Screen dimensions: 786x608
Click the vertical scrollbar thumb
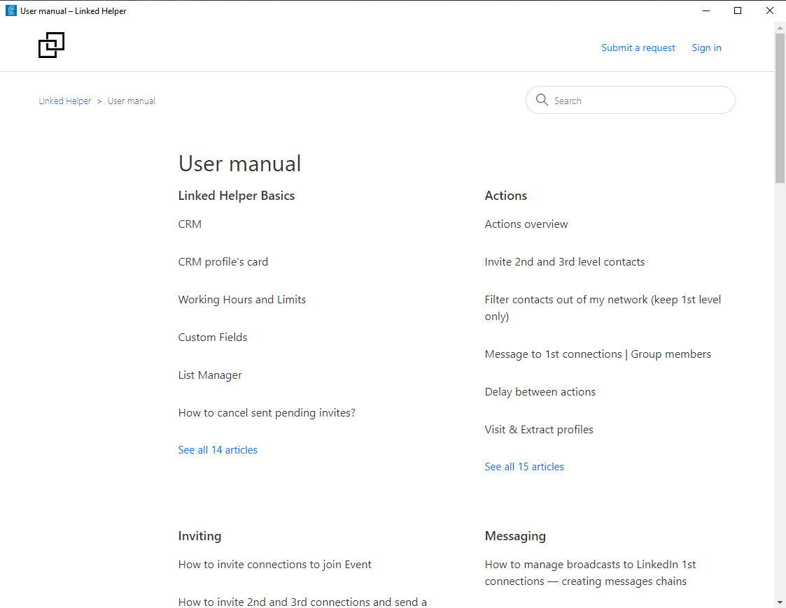[780, 108]
